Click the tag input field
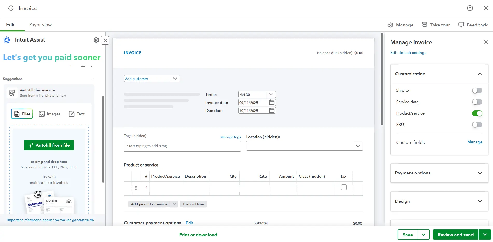The height and width of the screenshot is (242, 493). (182, 146)
